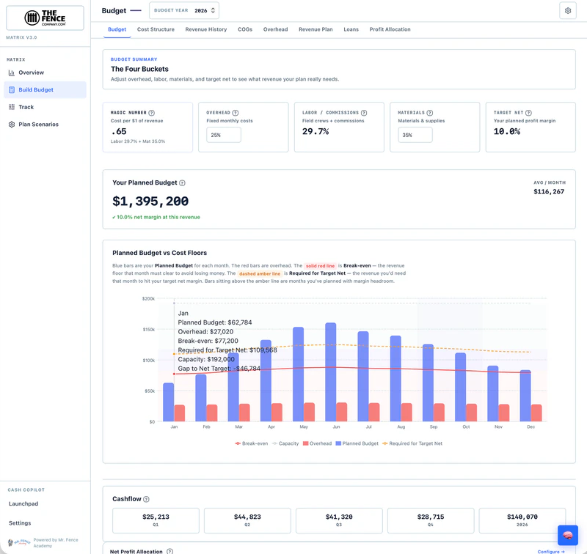Switch to the Cost Structure tab
This screenshot has width=587, height=554.
(x=156, y=29)
